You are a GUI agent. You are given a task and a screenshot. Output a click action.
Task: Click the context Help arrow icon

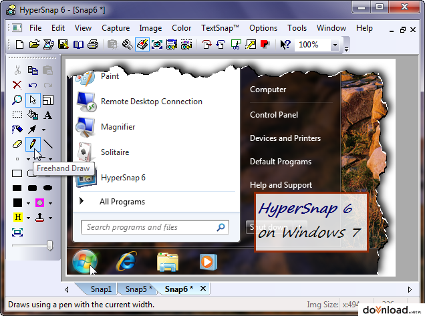click(285, 45)
